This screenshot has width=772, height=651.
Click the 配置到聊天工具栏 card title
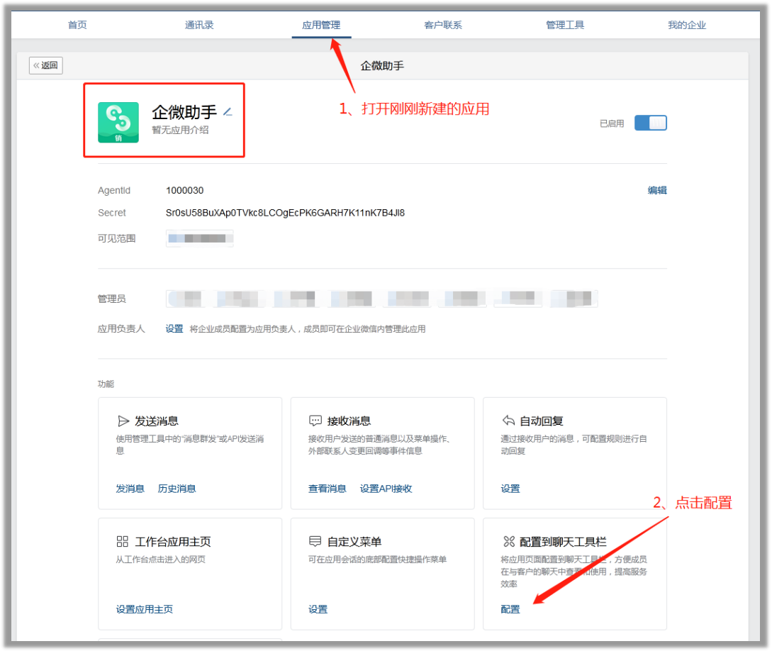(x=564, y=542)
